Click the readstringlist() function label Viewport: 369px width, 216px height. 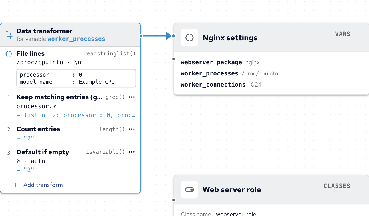pyautogui.click(x=110, y=54)
